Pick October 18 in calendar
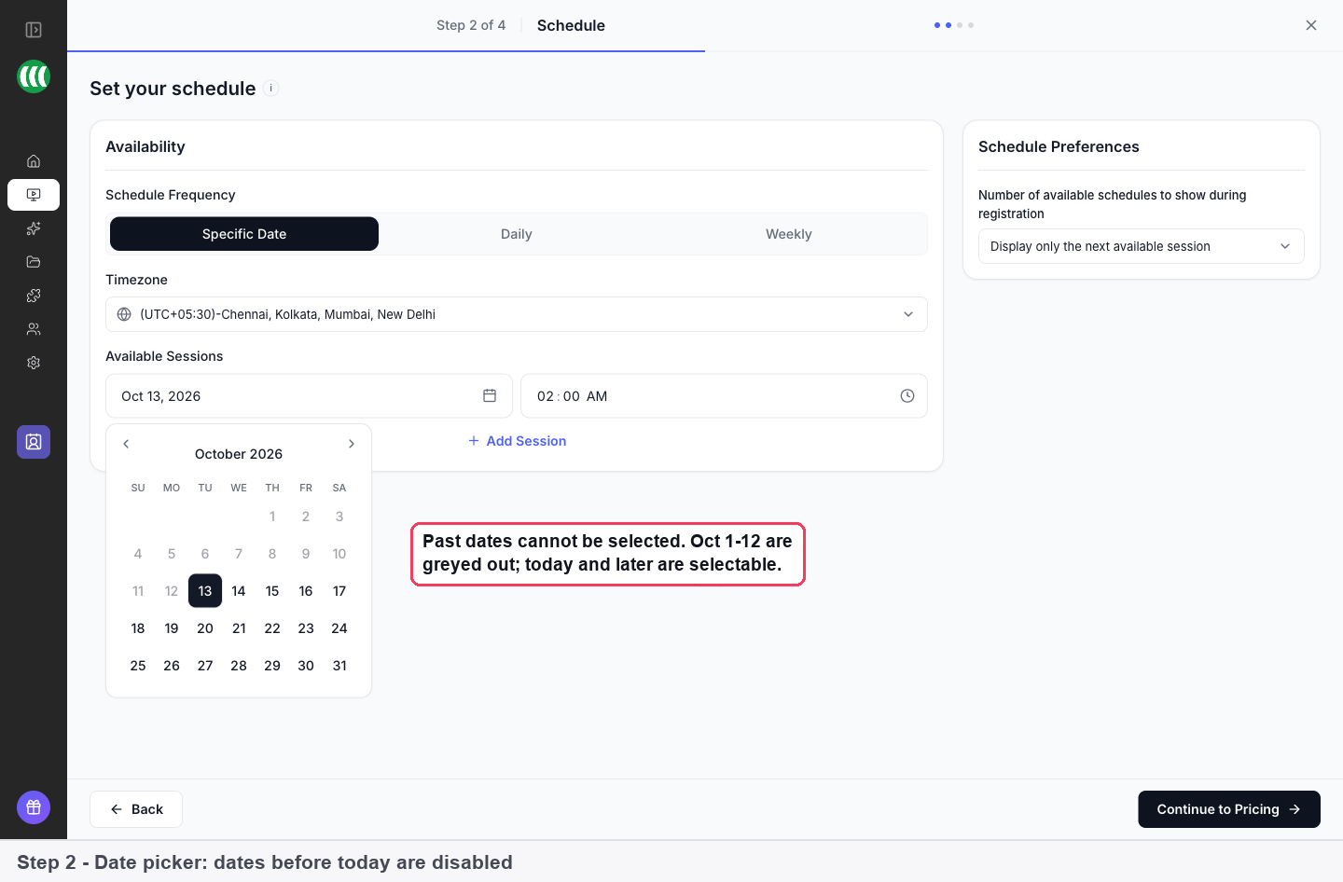 coord(138,628)
